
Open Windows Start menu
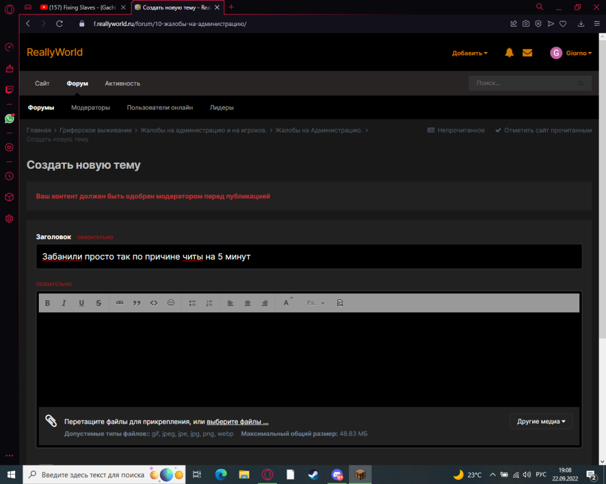[x=11, y=474]
